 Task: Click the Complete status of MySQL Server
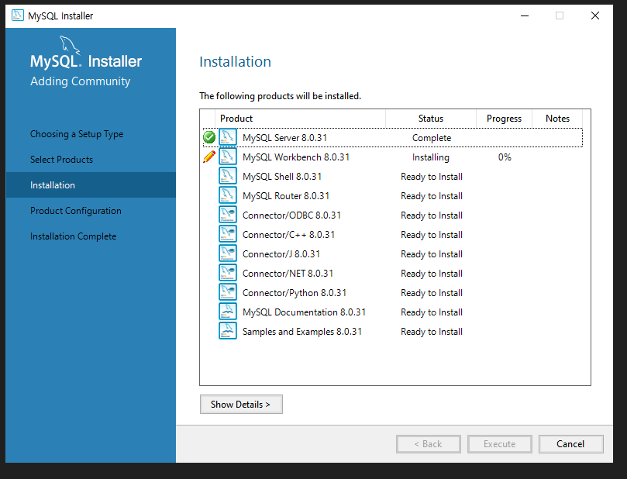click(432, 138)
